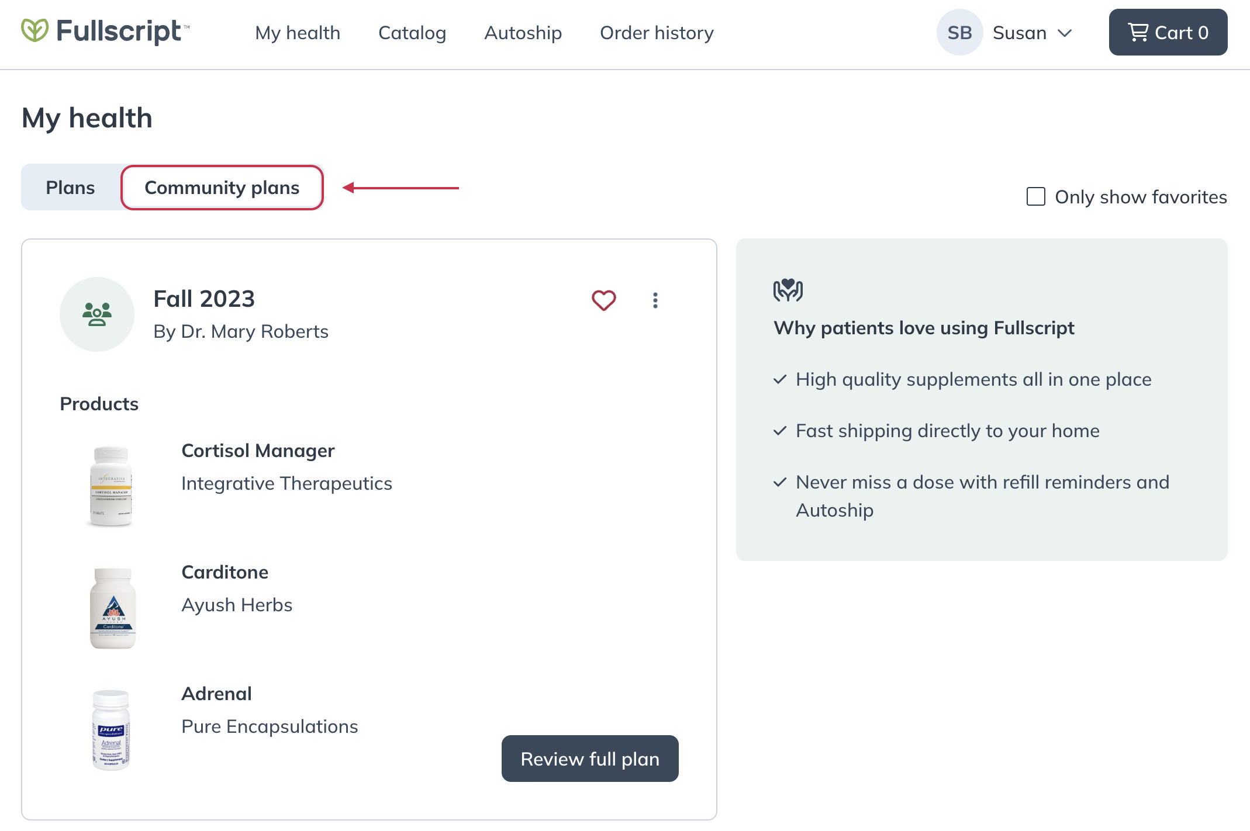This screenshot has height=831, width=1250.
Task: View Order history
Action: pos(657,33)
